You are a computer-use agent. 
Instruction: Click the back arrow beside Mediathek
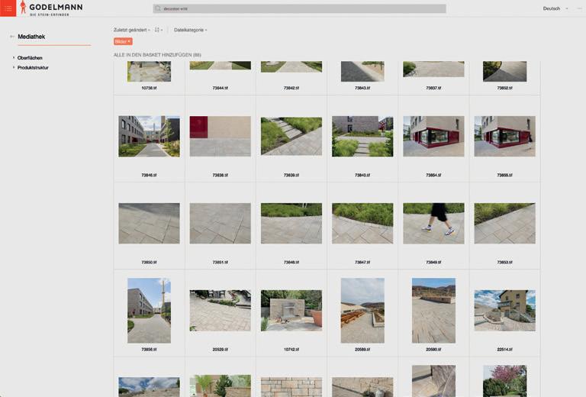[x=12, y=37]
